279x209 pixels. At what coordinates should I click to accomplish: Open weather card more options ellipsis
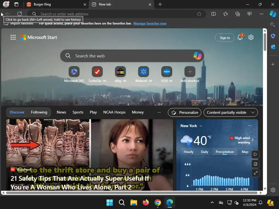(x=250, y=126)
